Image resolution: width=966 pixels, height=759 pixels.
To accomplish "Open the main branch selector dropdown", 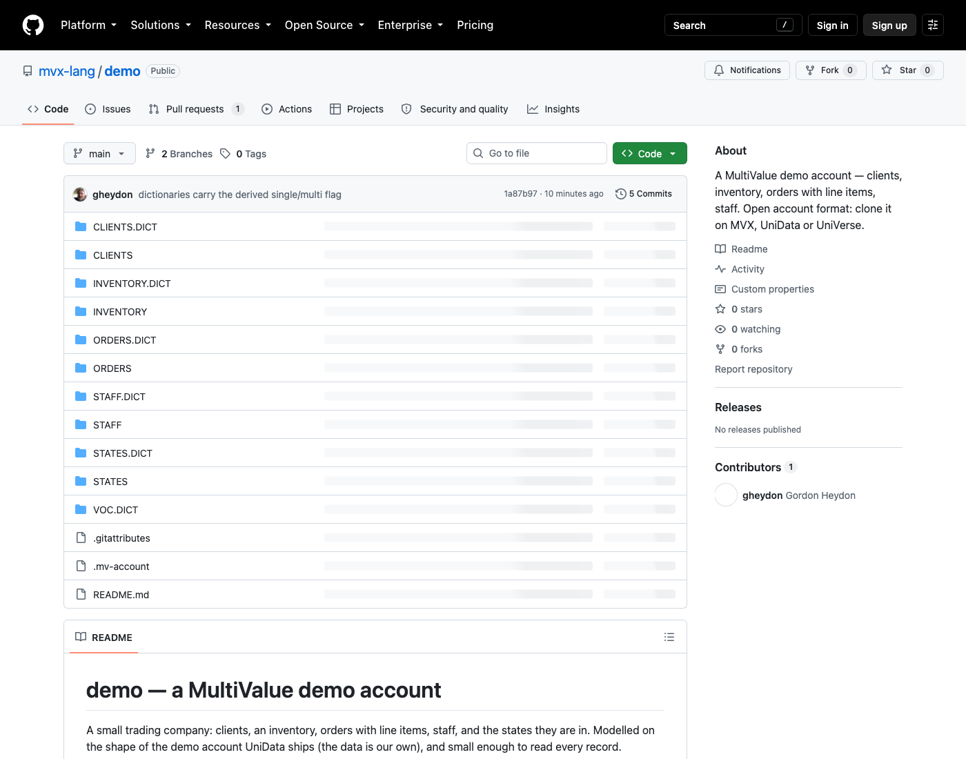I will (99, 153).
